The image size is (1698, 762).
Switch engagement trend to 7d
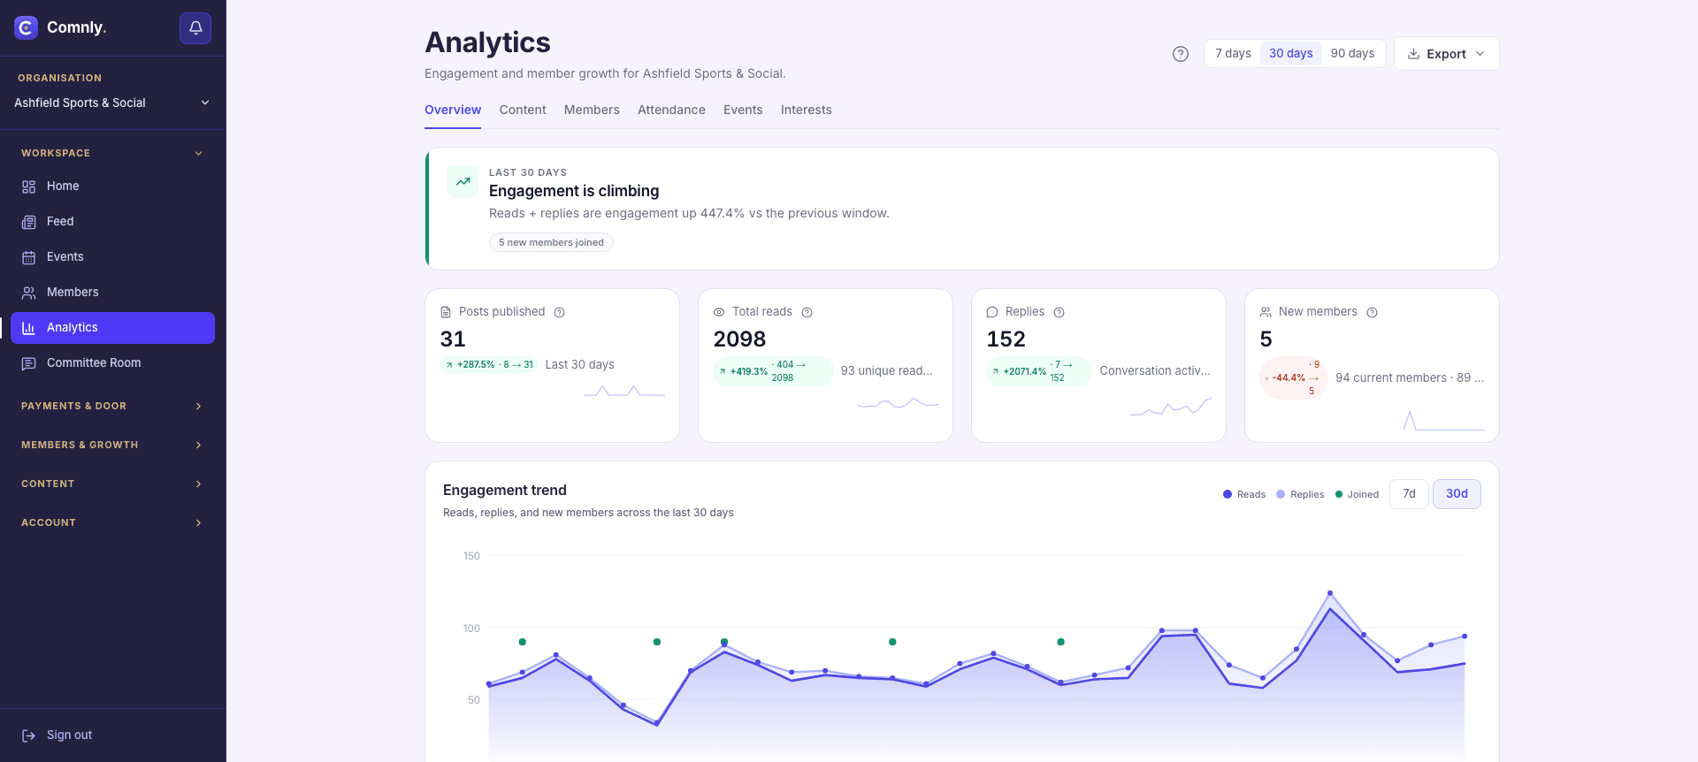click(x=1409, y=494)
